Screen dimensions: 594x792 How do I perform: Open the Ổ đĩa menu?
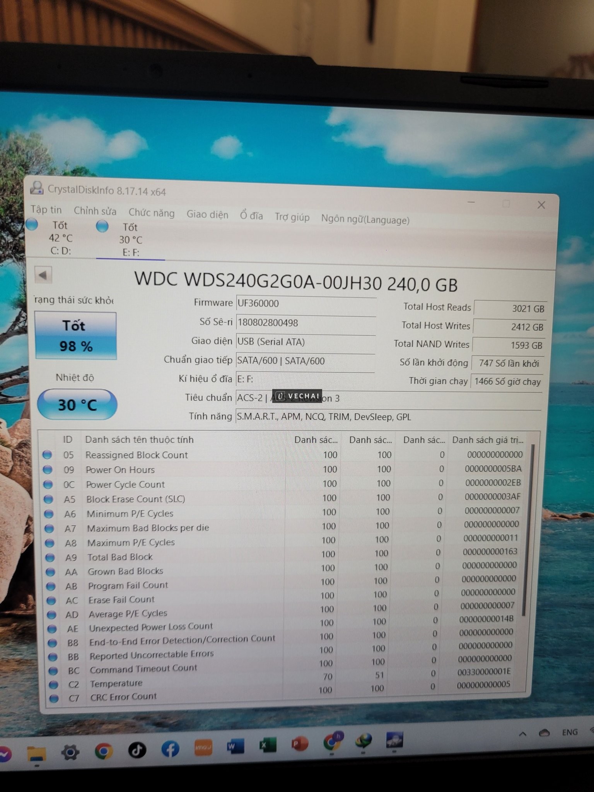point(251,215)
